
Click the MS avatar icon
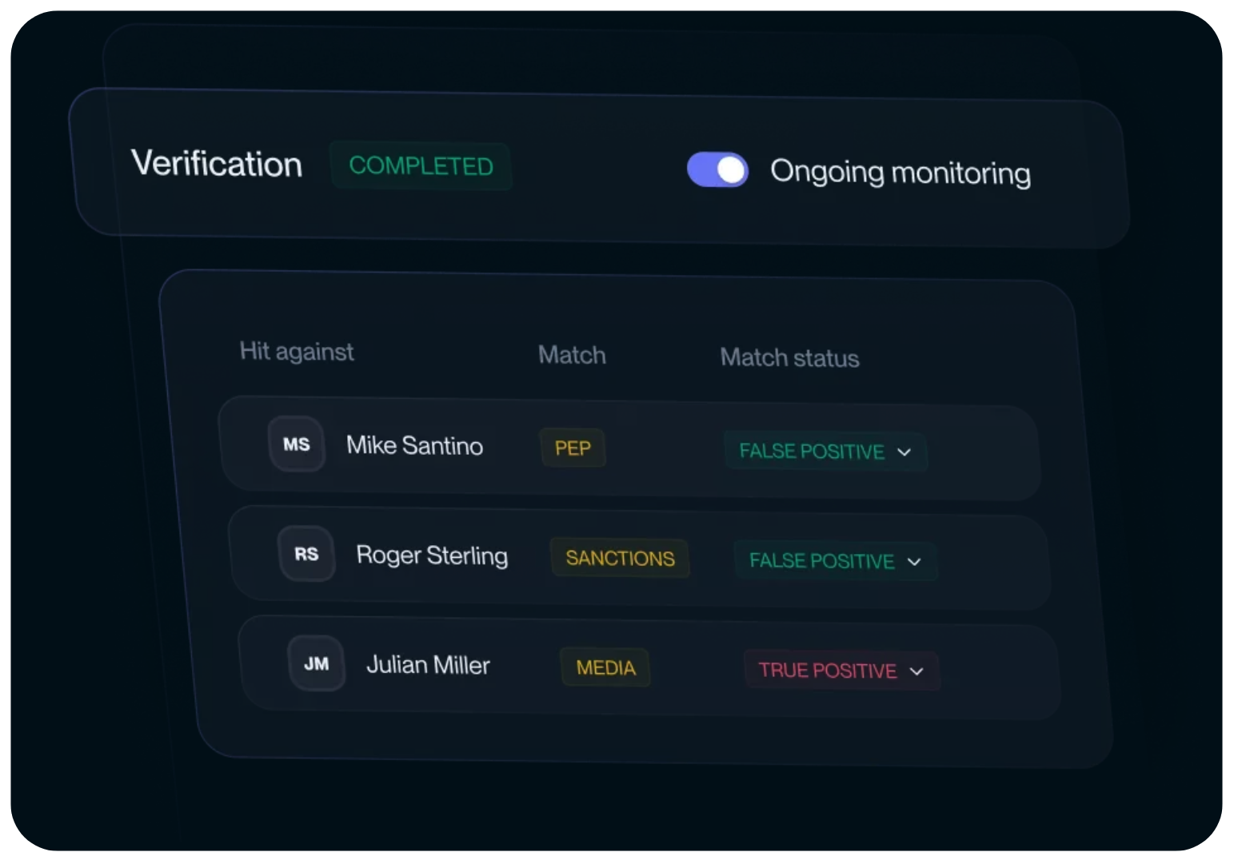296,444
